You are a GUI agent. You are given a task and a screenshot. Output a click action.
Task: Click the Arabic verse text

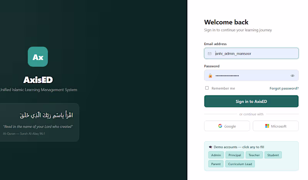[46, 115]
